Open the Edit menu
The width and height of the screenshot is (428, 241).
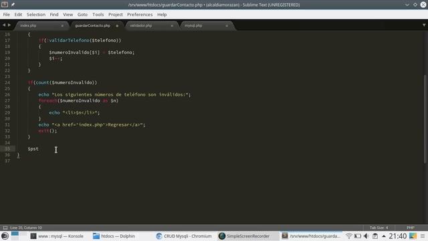[x=18, y=15]
